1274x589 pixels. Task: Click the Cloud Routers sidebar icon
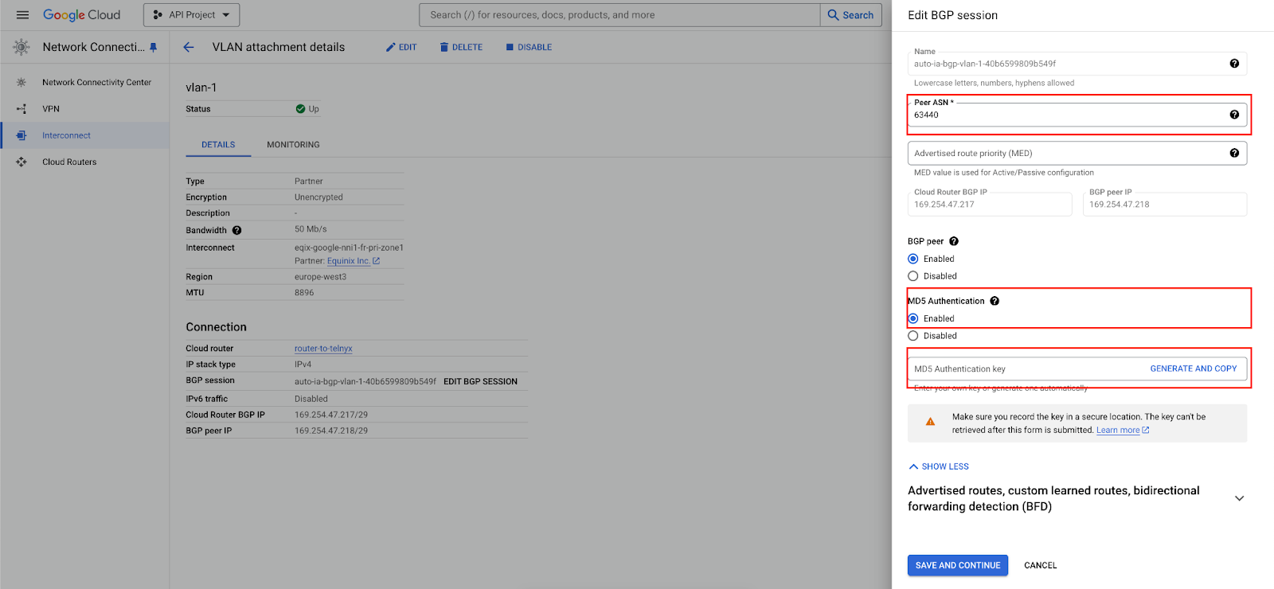pos(21,162)
